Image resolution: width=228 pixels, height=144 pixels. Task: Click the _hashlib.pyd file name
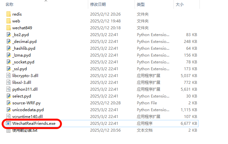click(24, 48)
